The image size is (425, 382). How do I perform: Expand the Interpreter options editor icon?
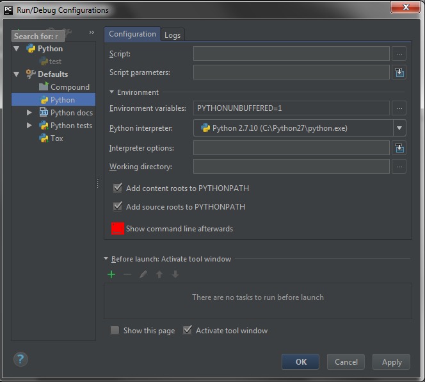coord(399,148)
